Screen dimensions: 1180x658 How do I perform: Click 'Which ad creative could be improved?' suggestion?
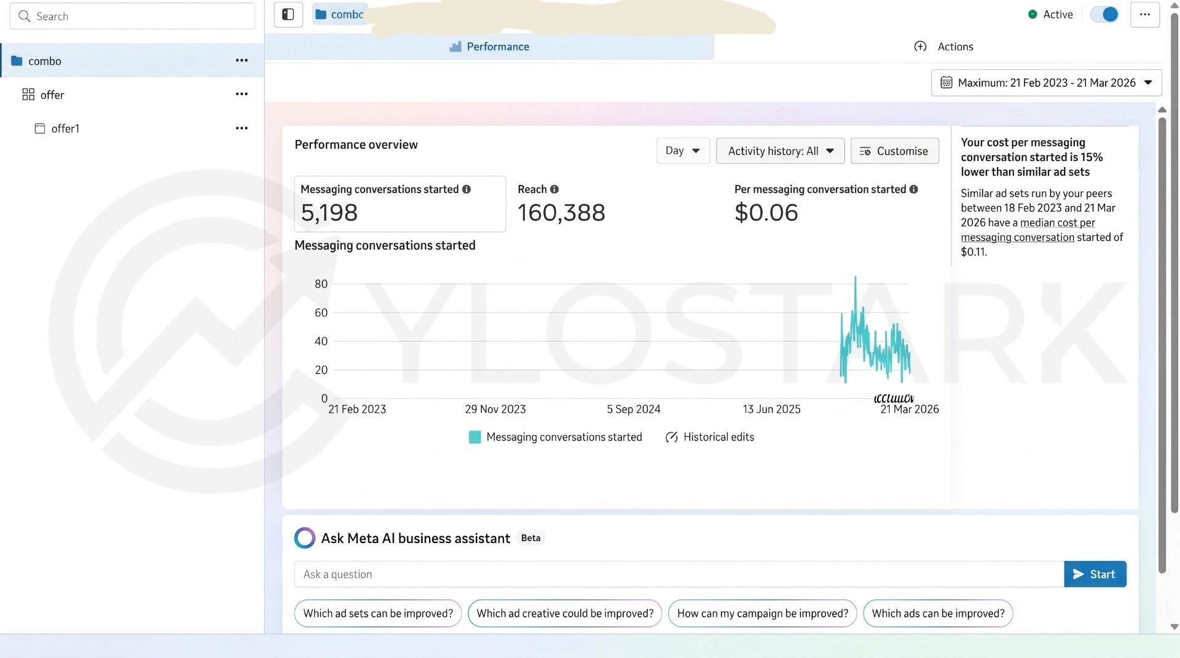tap(565, 613)
